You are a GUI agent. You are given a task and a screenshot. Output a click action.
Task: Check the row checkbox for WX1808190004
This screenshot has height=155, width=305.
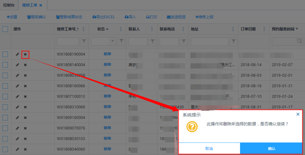(x=5, y=54)
